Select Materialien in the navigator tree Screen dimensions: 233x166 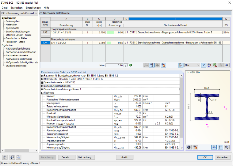(x=11, y=25)
